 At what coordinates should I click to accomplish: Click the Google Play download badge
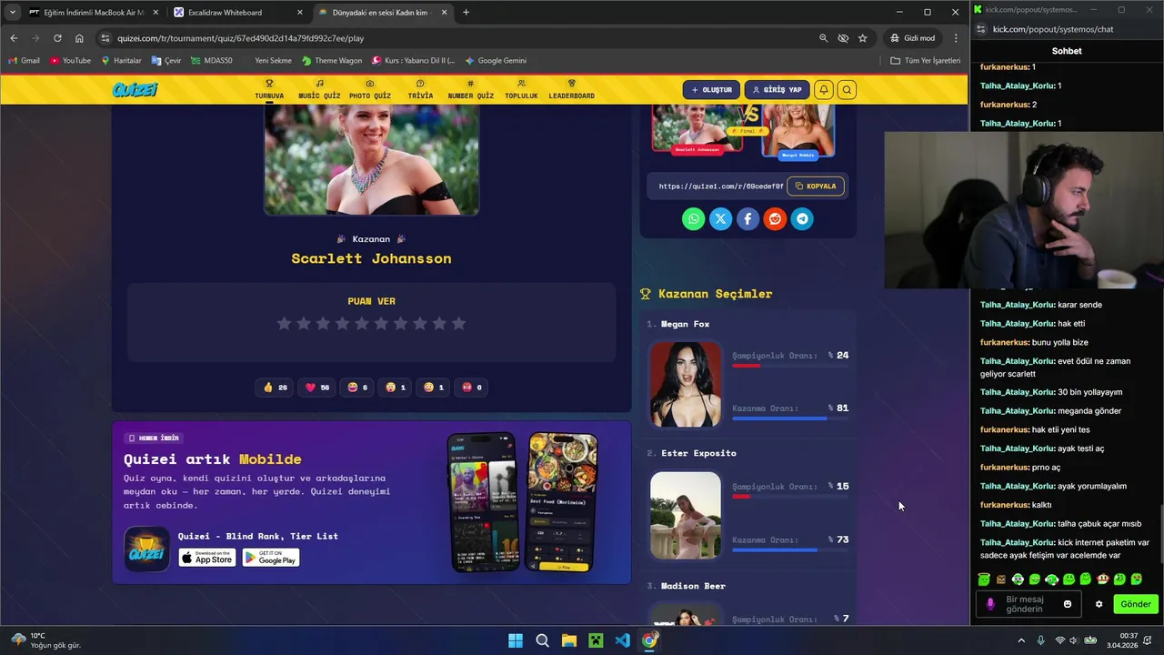pos(271,558)
